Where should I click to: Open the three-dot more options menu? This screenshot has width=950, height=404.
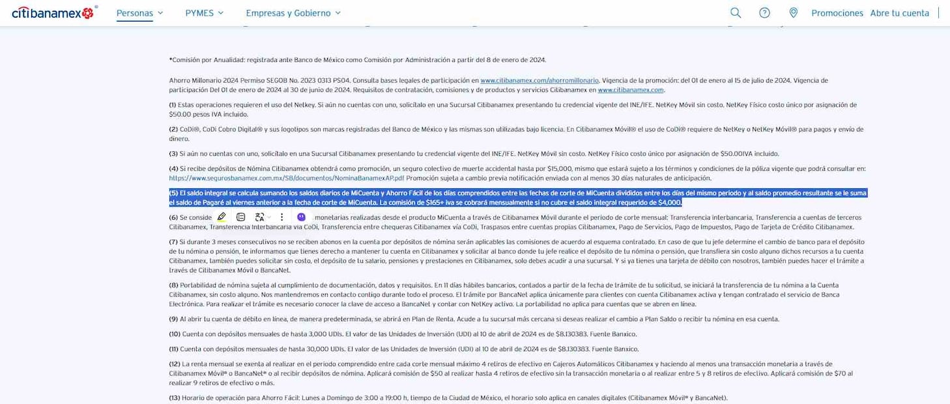point(281,217)
